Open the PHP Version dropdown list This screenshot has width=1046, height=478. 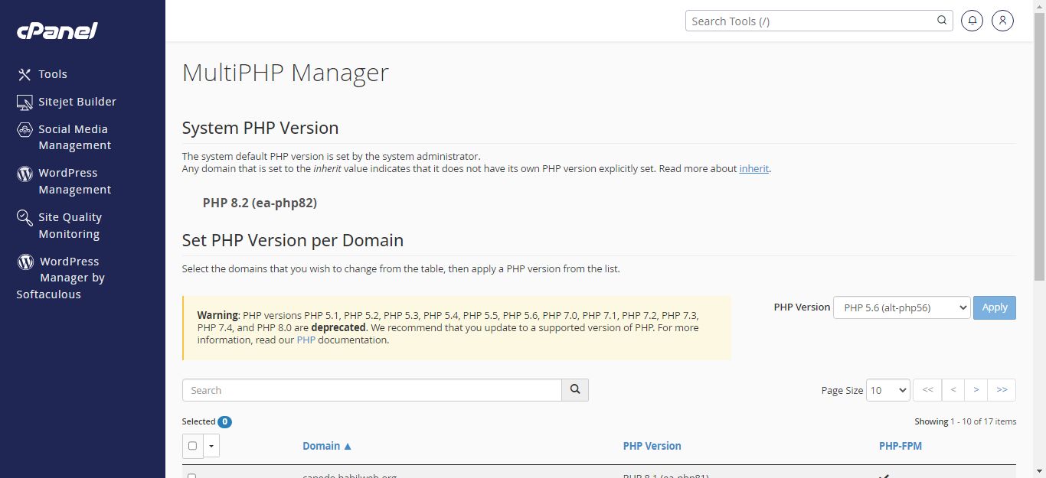pos(901,307)
